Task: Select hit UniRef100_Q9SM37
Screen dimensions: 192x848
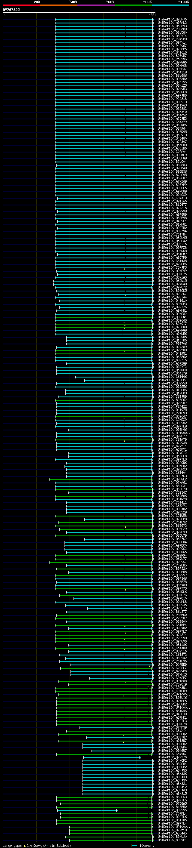Action: click(x=172, y=69)
